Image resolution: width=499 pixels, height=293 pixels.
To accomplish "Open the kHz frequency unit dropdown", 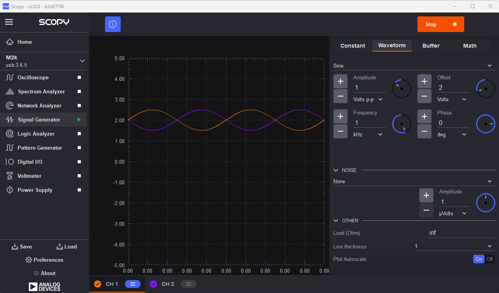I will click(368, 134).
